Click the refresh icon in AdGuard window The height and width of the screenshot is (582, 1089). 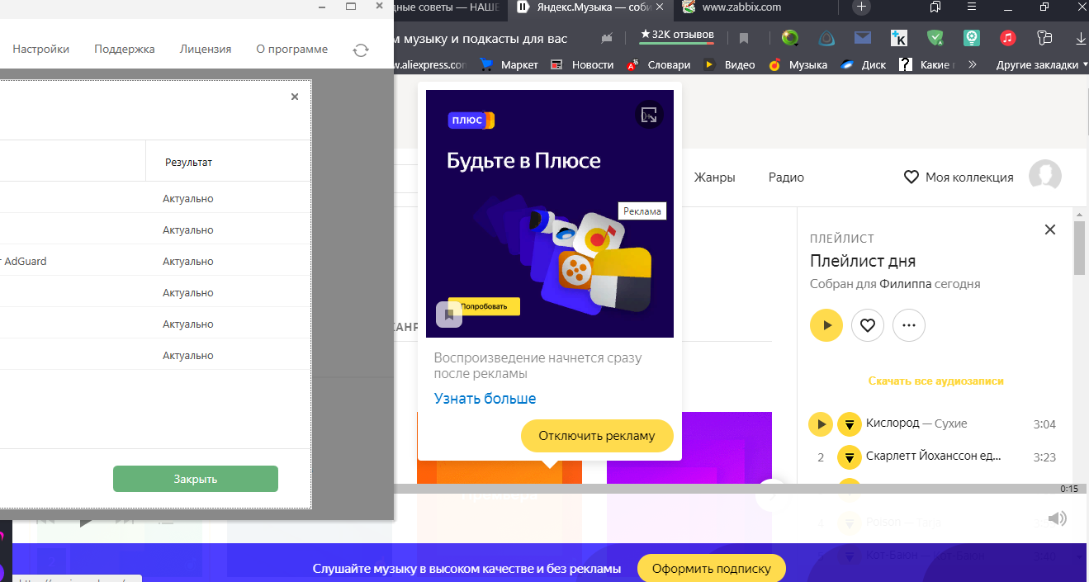click(x=361, y=50)
